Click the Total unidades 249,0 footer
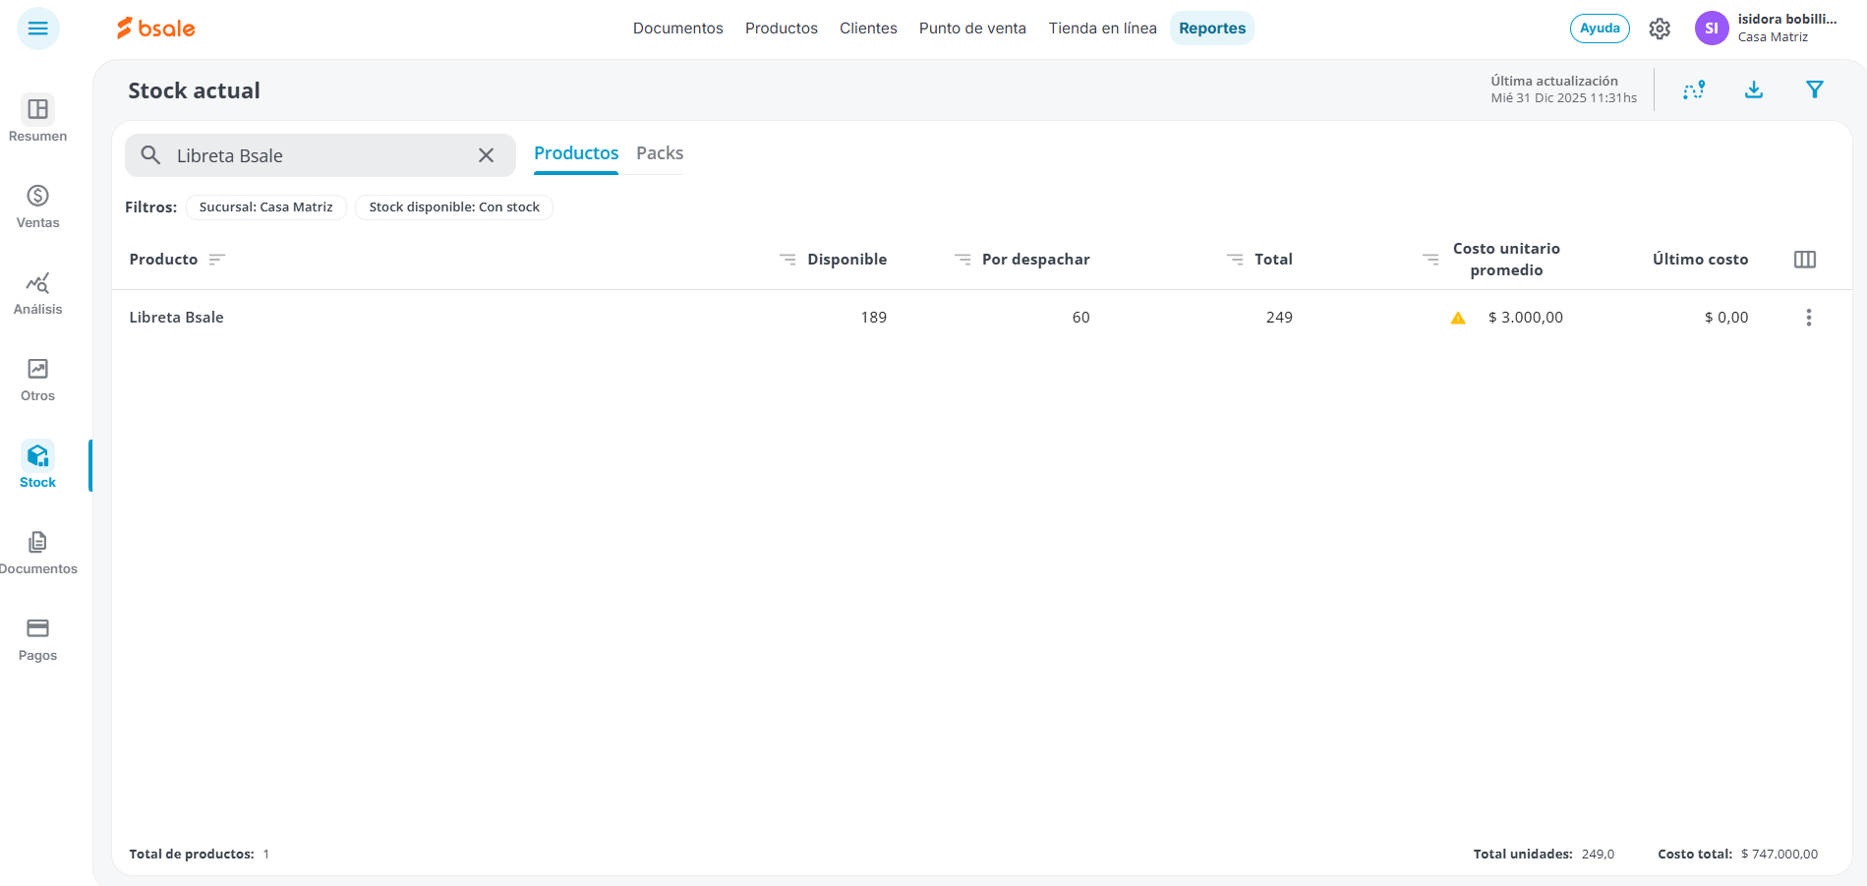Screen dimensions: 1867x886 tap(1544, 855)
